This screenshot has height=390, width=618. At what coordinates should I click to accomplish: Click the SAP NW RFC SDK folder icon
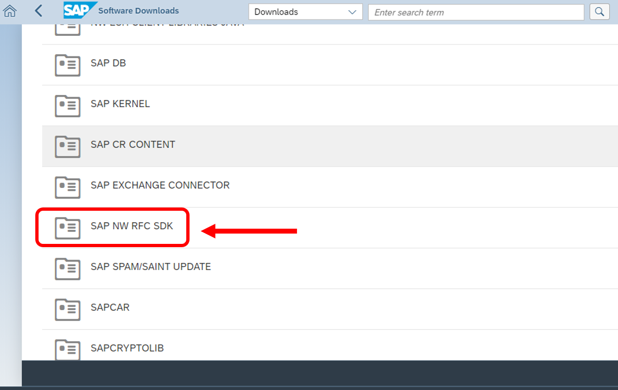tap(67, 228)
